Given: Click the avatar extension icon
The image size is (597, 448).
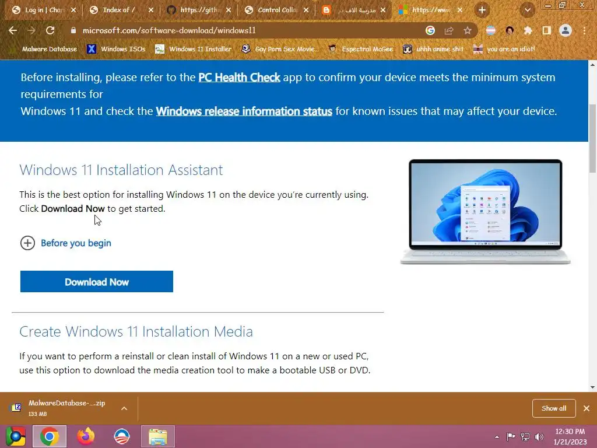Looking at the screenshot, I should click(510, 30).
